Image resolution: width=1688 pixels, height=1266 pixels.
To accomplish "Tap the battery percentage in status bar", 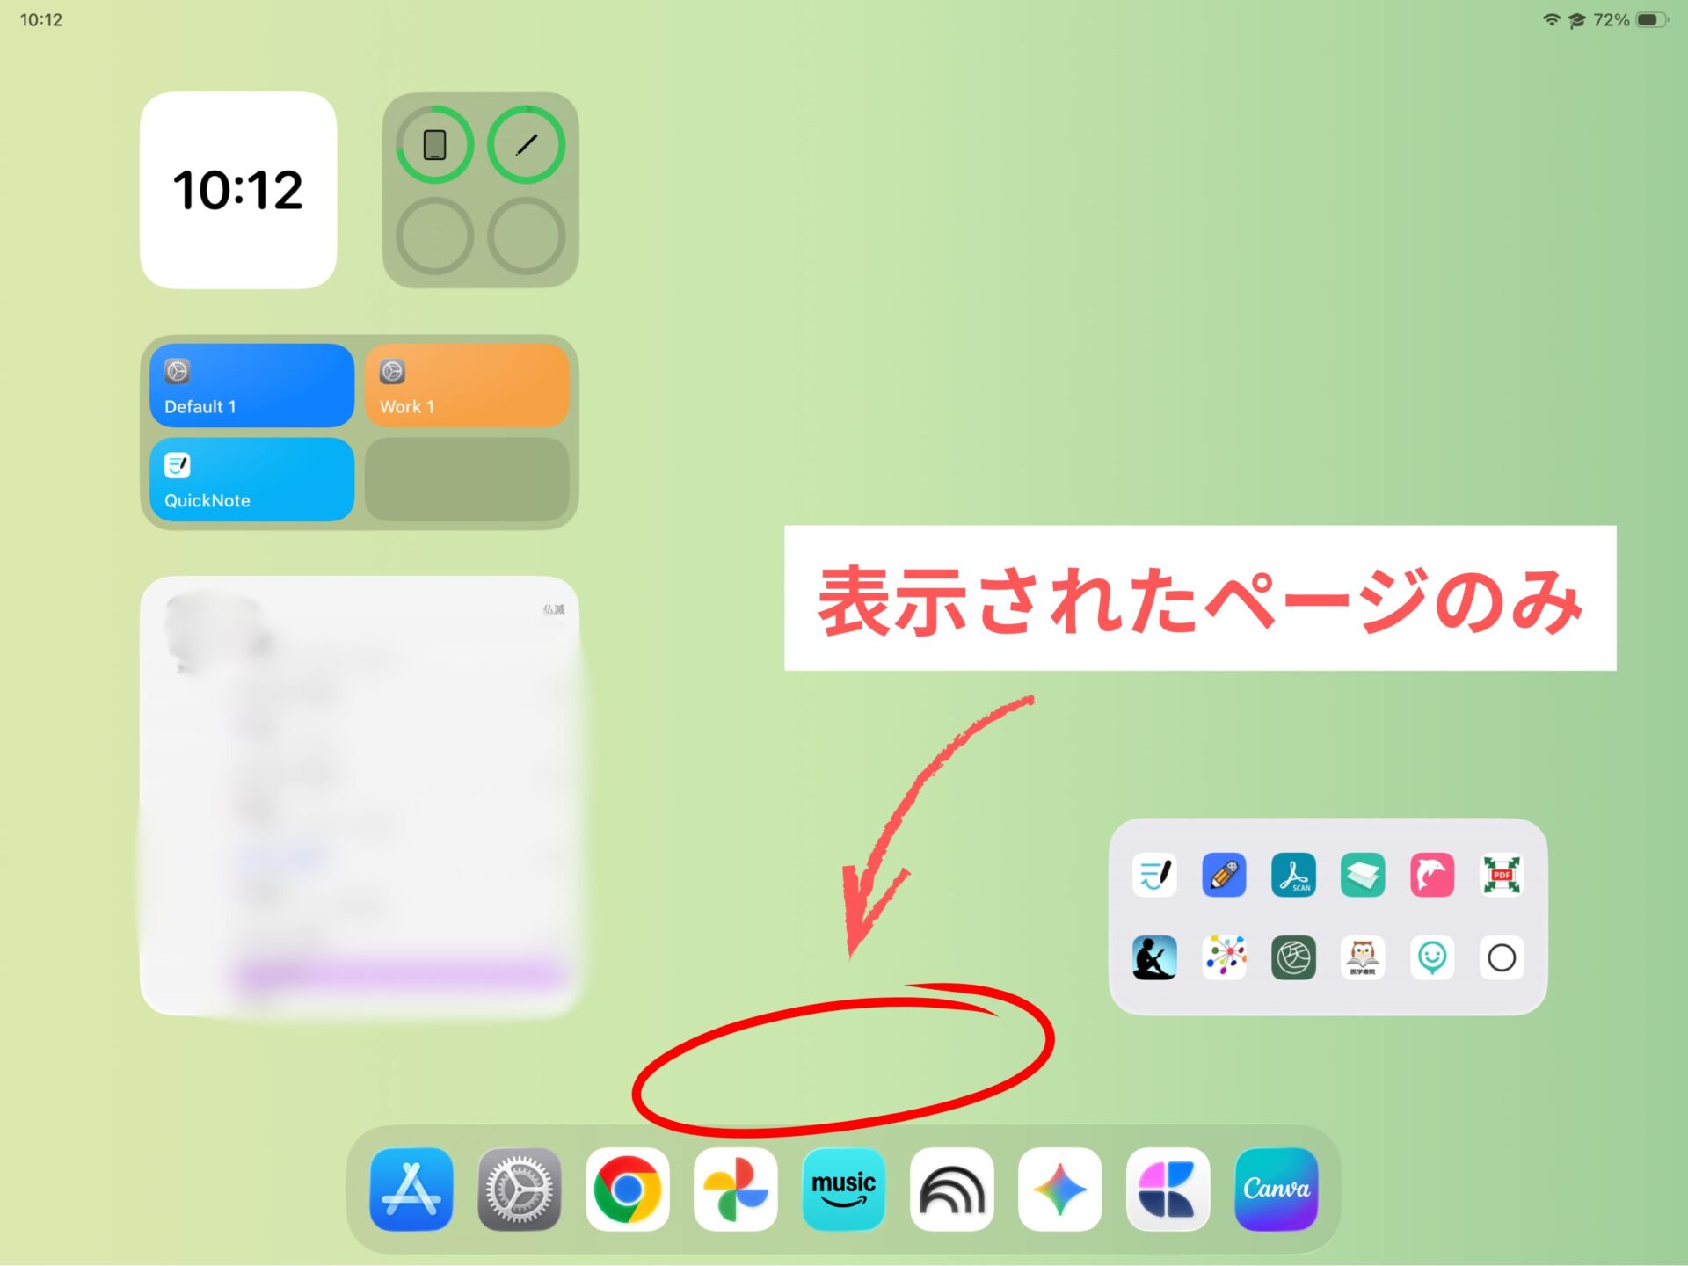I will tap(1611, 19).
